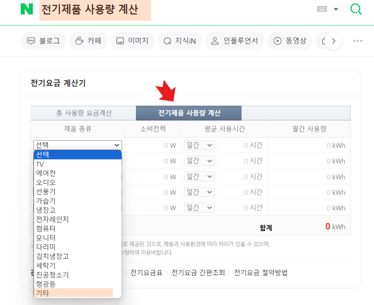Open the last row 일간 dropdown
This screenshot has height=305, width=374.
pyautogui.click(x=199, y=207)
